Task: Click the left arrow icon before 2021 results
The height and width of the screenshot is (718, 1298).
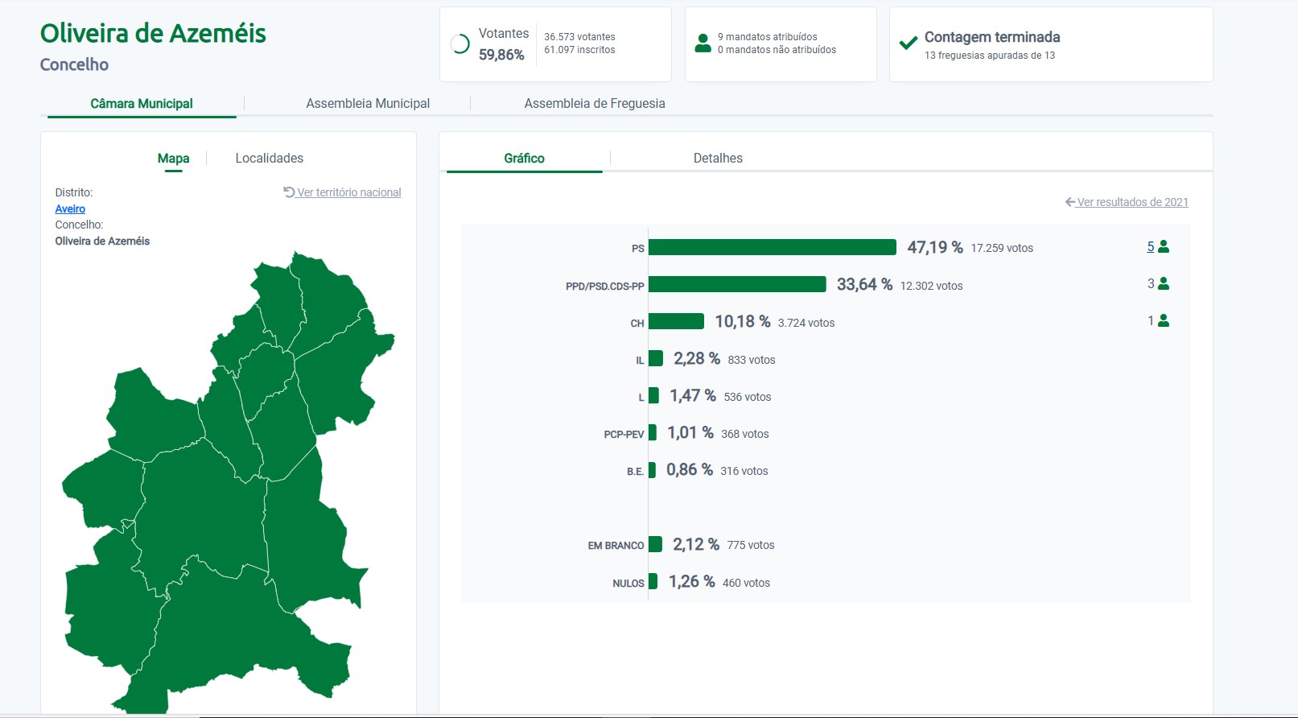Action: point(1070,202)
